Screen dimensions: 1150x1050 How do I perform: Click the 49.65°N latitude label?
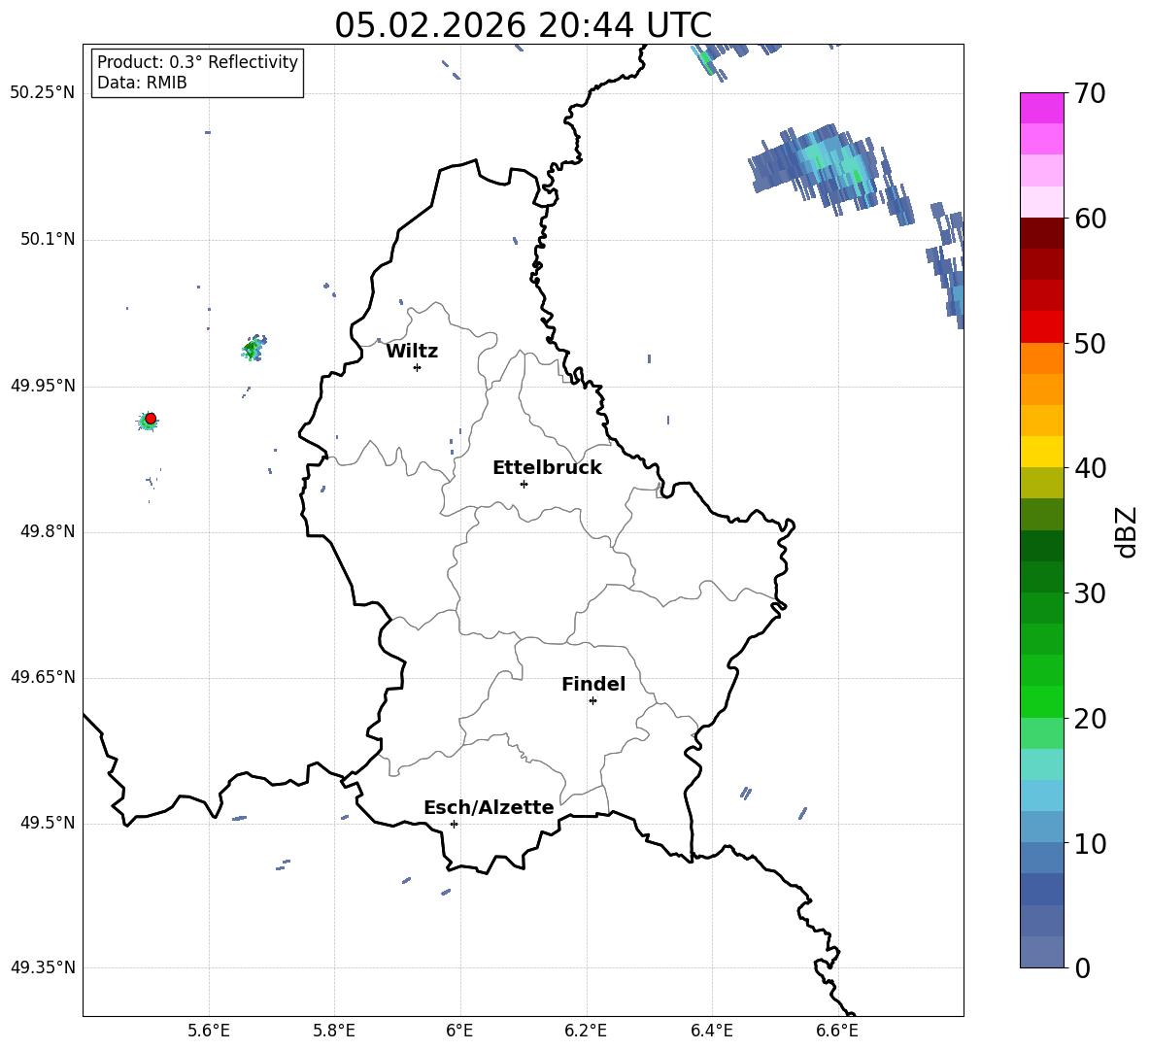tap(43, 677)
